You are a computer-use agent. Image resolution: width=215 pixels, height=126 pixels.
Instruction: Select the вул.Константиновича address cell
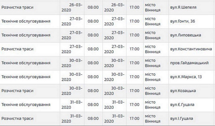point(191,49)
